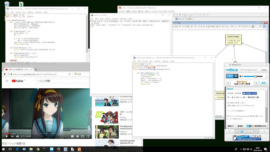This screenshot has width=270, height=152.
Task: Share radiko program on Facebook icon
Action: 250,126
